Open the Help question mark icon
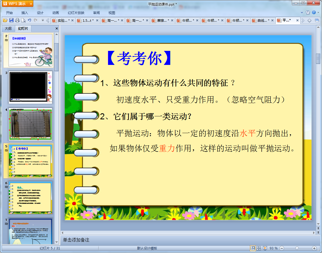Image resolution: width=322 pixels, height=253 pixels. tap(314, 13)
